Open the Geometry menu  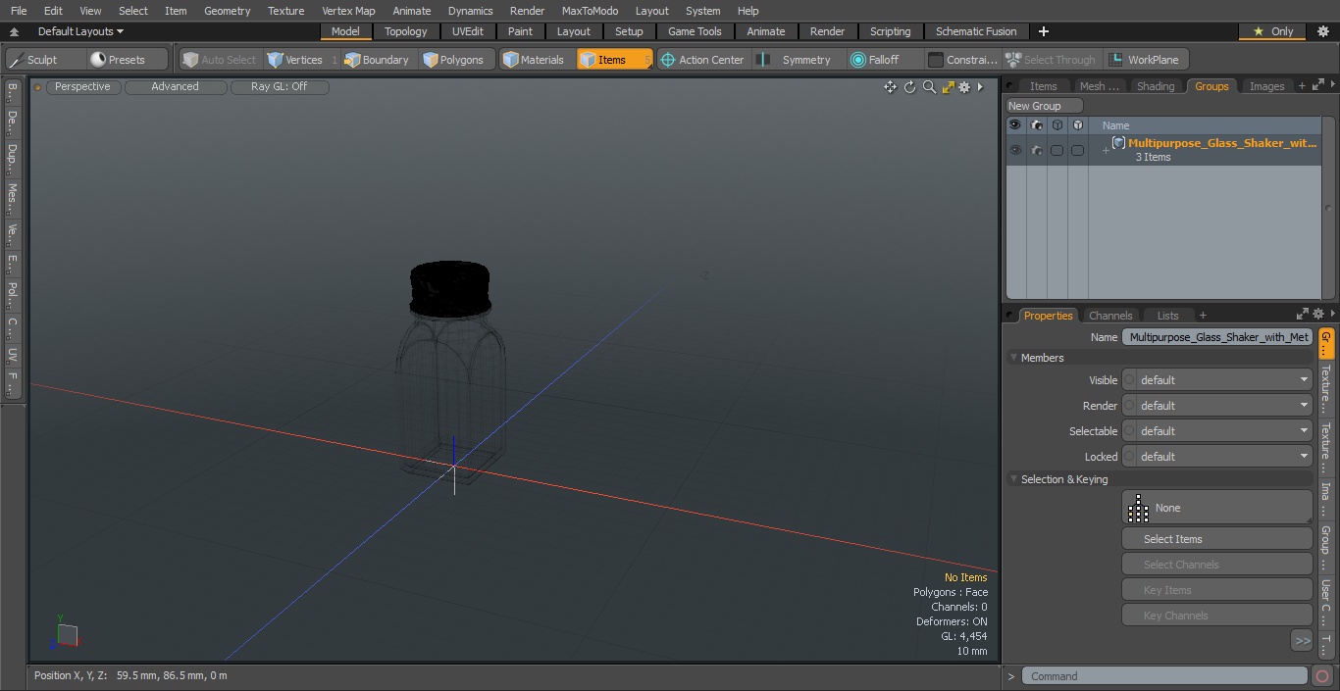227,11
